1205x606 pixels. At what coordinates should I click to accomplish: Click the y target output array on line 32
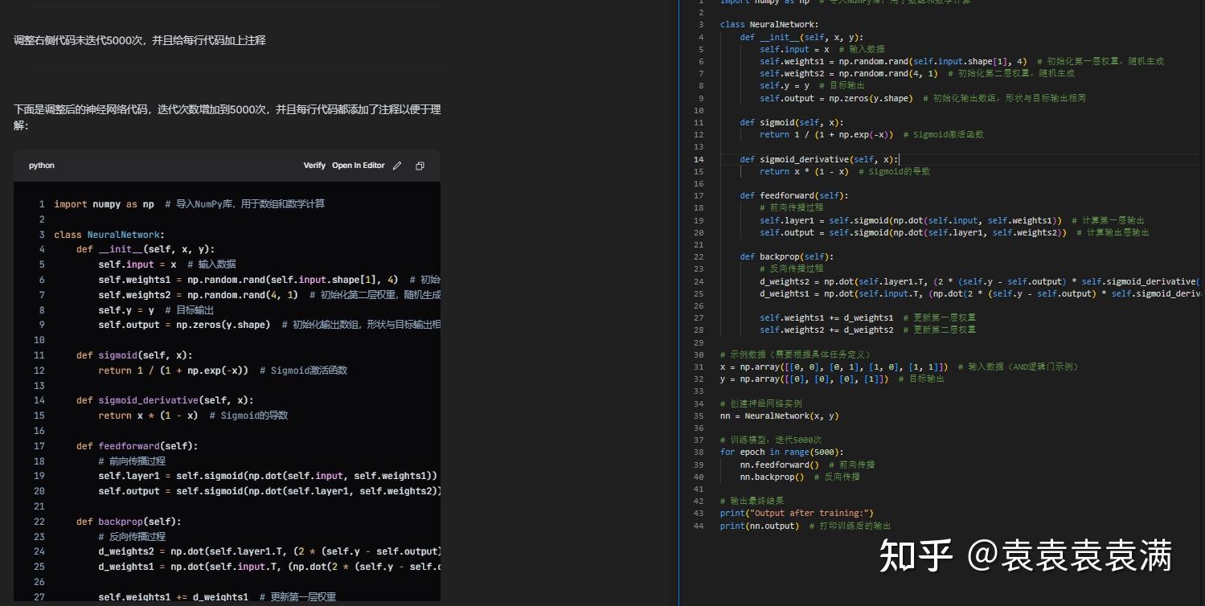pos(804,379)
